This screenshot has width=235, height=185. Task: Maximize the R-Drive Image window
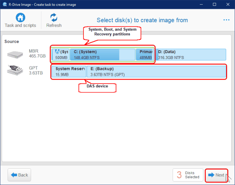click(214, 5)
